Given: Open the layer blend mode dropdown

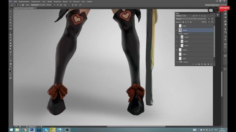Looking at the screenshot, I should click(x=186, y=19).
